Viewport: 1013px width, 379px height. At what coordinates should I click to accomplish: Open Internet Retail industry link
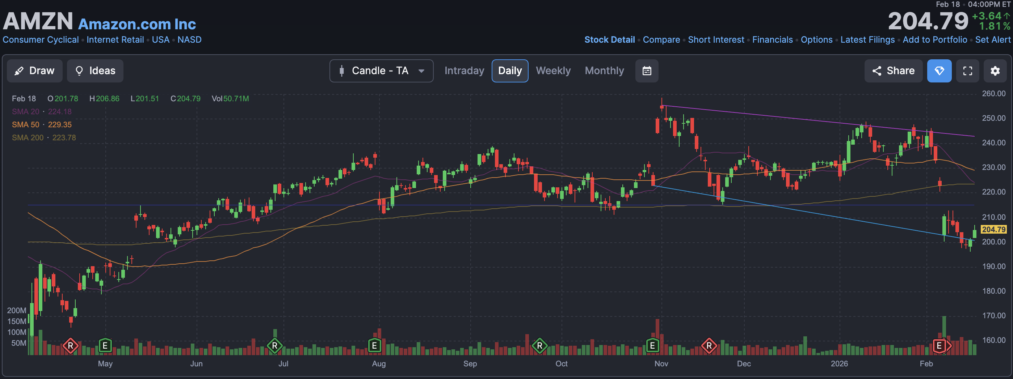pyautogui.click(x=115, y=40)
